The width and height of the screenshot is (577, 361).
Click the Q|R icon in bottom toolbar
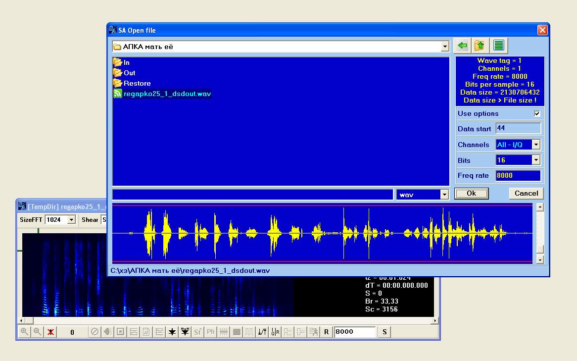tap(275, 331)
